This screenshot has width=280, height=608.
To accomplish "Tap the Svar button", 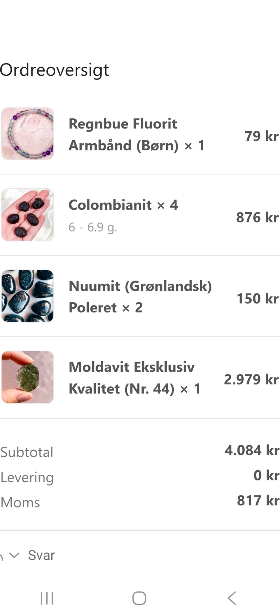I will pyautogui.click(x=41, y=555).
